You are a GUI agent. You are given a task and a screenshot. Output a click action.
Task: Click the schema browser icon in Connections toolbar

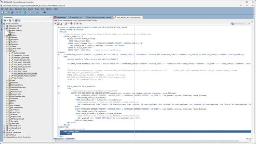point(16,20)
